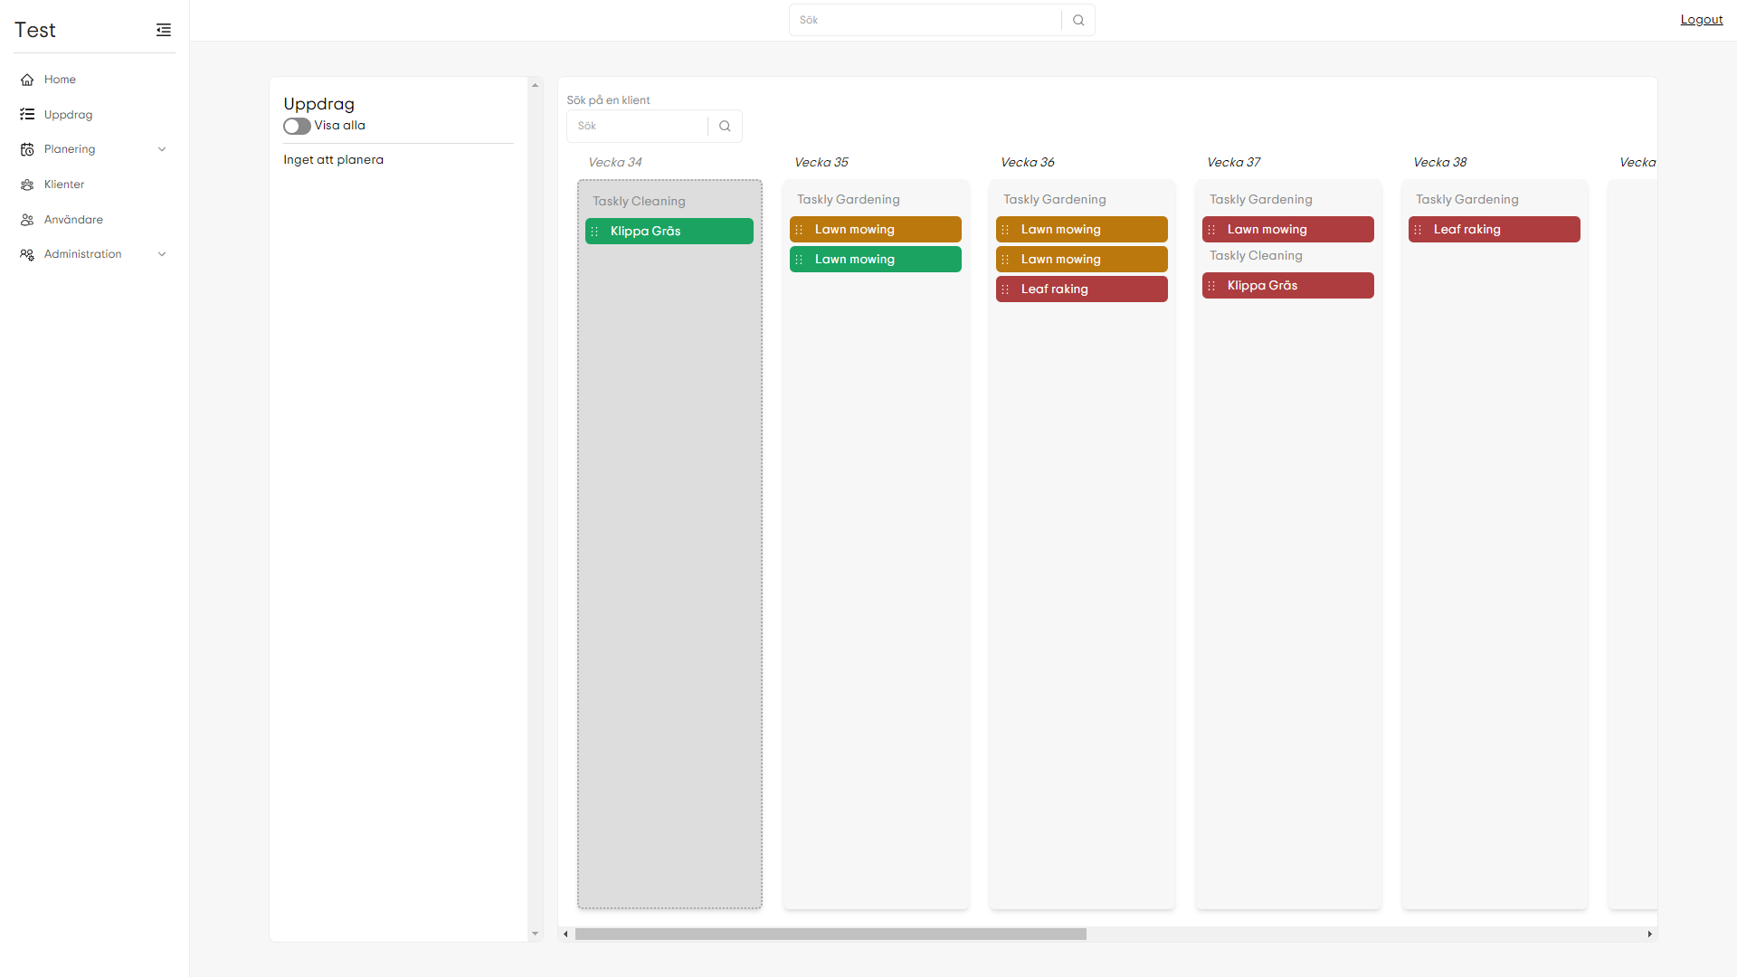
Task: Select the red Klippa Gräs card in Vecka 37
Action: click(x=1288, y=286)
